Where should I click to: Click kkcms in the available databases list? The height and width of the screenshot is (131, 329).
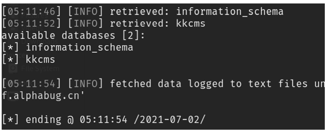tap(40, 60)
